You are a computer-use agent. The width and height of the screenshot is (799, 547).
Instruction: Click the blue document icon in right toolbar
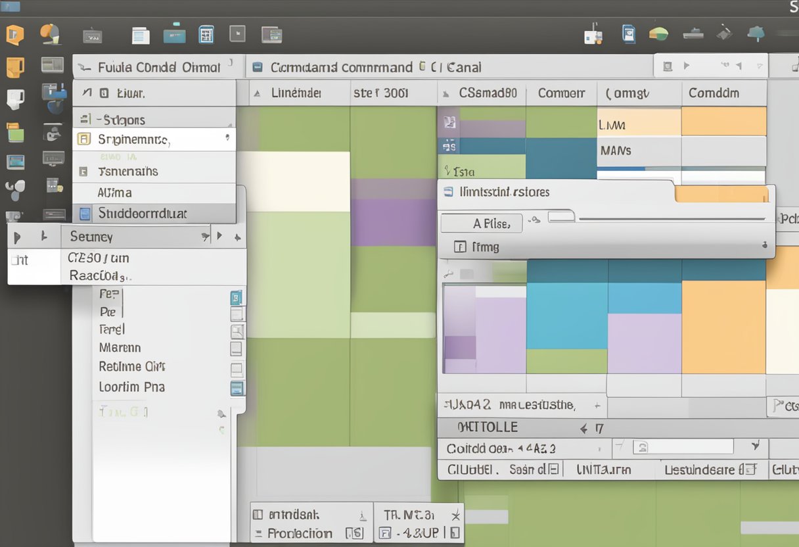(629, 34)
